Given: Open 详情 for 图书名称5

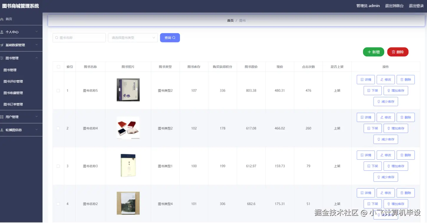Looking at the screenshot, I should pyautogui.click(x=366, y=80).
